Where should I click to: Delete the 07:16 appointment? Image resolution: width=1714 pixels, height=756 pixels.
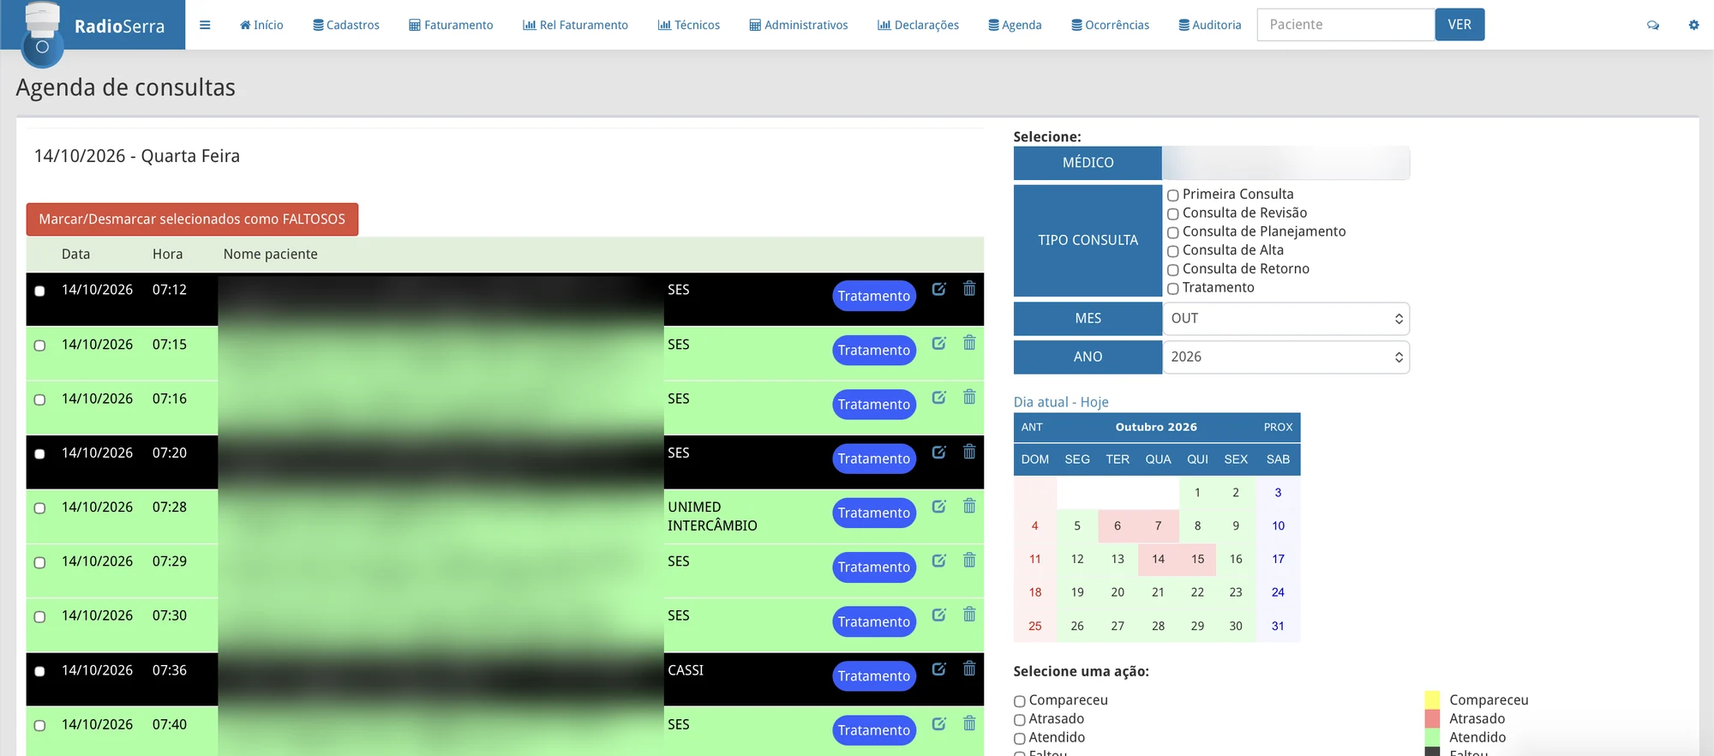[x=969, y=397]
